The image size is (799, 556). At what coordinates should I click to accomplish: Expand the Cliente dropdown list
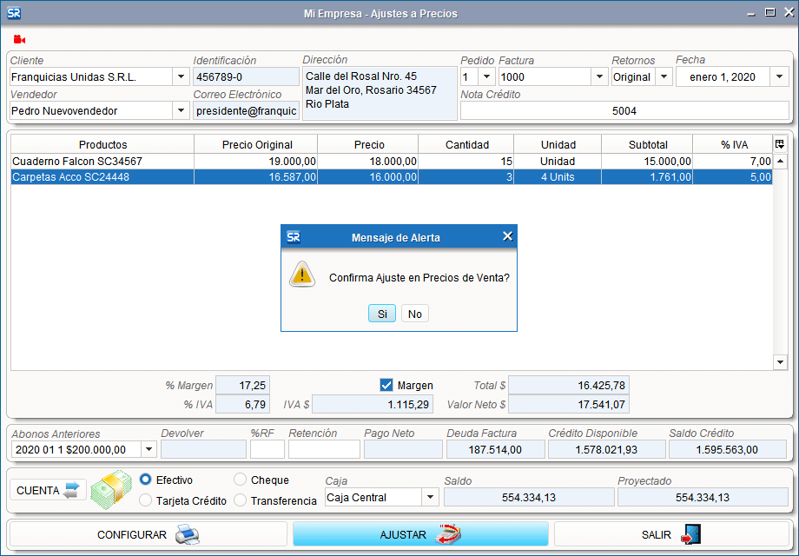181,76
